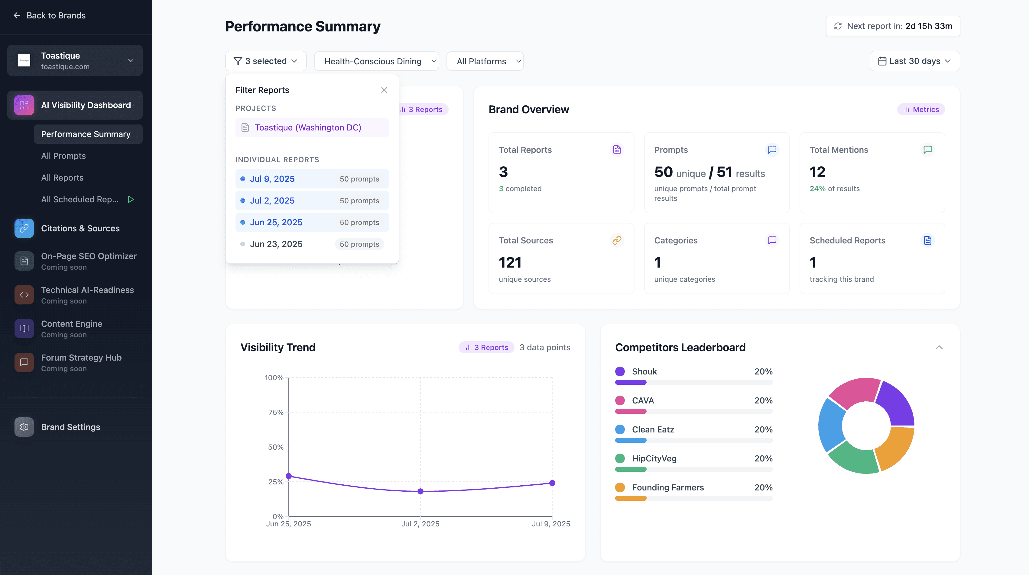The image size is (1029, 575).
Task: Open All Reports sidebar item
Action: point(62,178)
